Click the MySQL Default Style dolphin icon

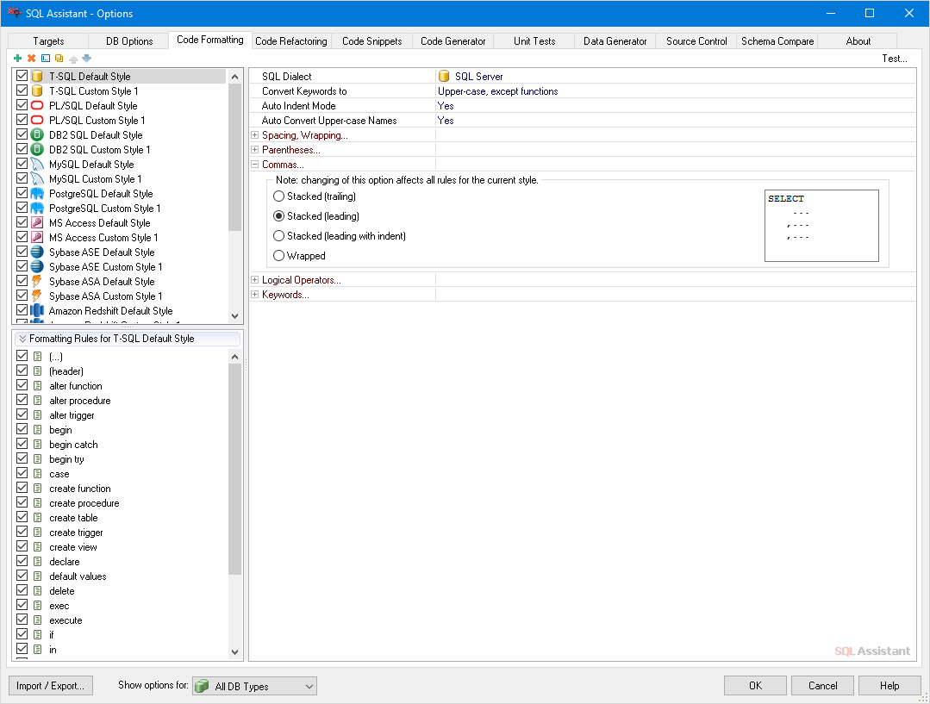click(37, 165)
